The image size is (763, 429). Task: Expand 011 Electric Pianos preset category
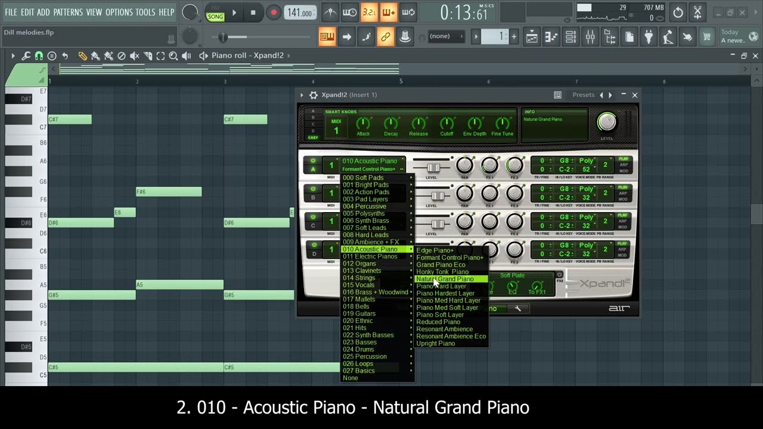[377, 256]
